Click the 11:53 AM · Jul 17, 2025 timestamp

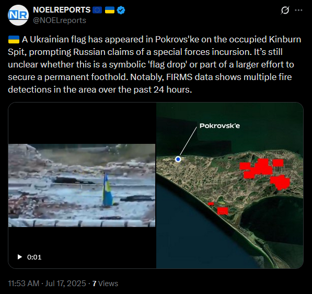point(47,284)
